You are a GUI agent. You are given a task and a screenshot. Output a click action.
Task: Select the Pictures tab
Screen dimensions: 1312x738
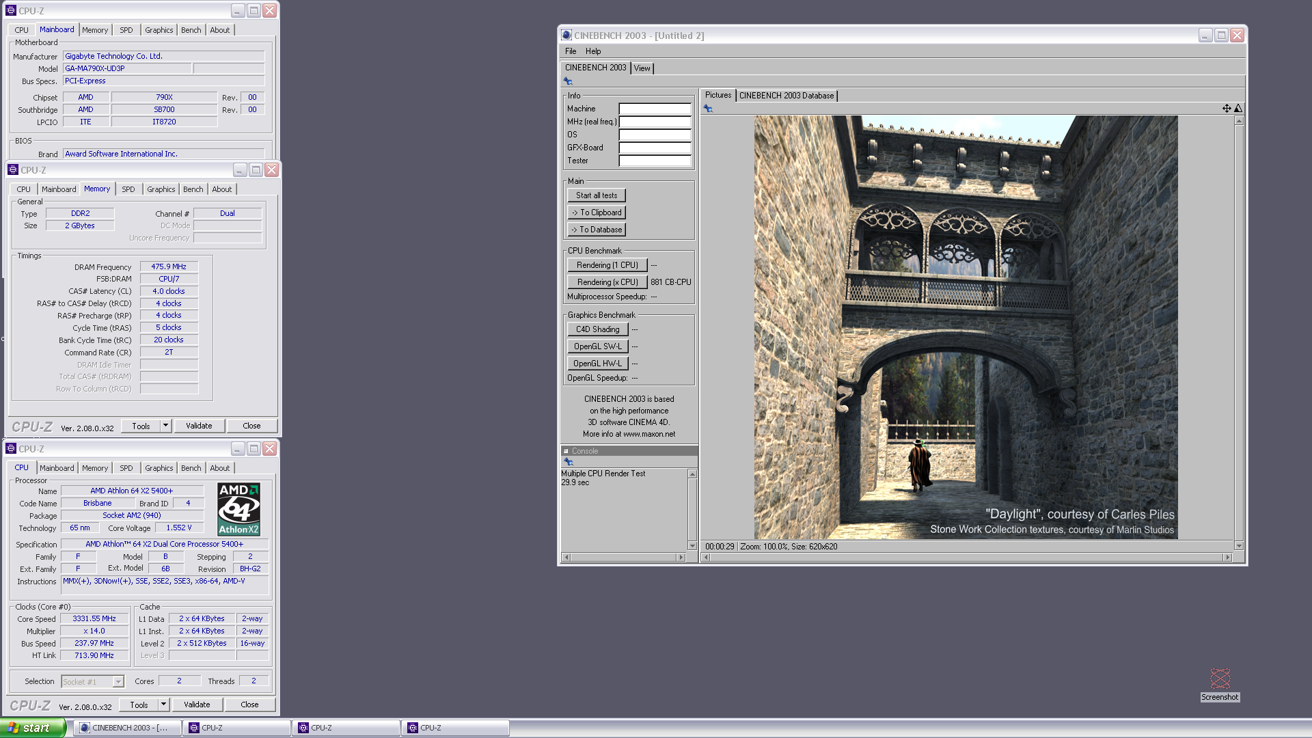[x=718, y=95]
